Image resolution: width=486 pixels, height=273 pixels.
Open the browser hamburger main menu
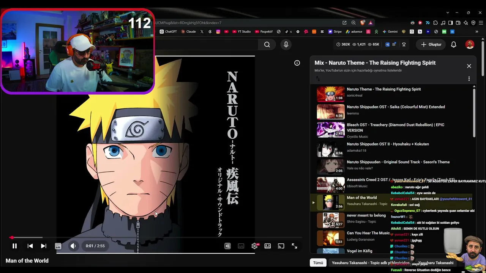coord(480,23)
